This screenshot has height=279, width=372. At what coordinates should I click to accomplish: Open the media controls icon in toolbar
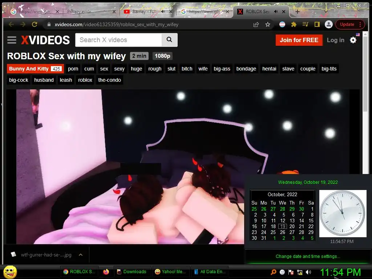tap(305, 24)
